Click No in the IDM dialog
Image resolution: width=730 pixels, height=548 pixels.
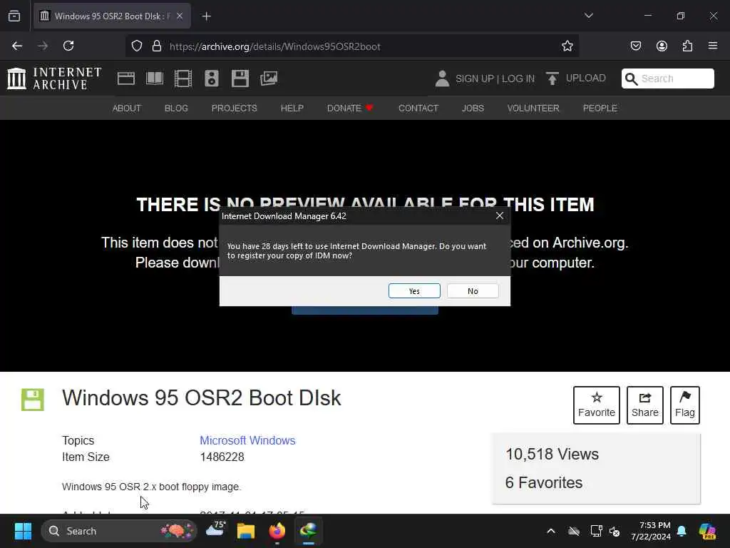point(473,291)
